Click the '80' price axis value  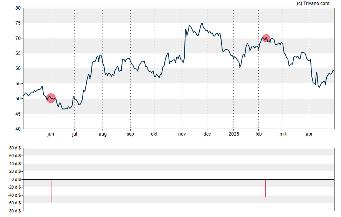18,8
